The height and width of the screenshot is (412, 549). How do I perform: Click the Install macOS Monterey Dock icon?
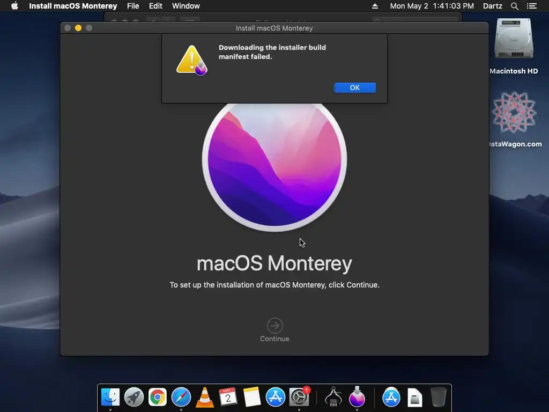(357, 398)
